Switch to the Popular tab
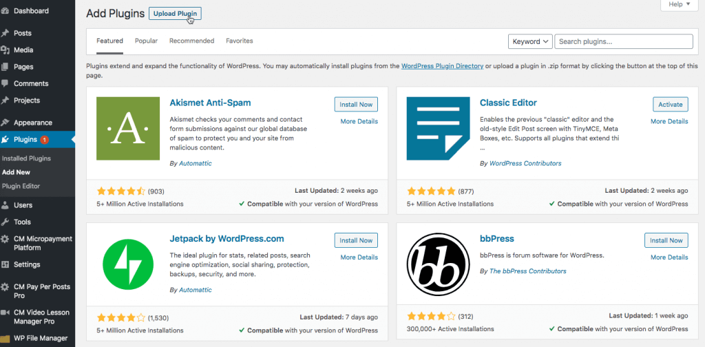The width and height of the screenshot is (705, 347). coord(146,41)
